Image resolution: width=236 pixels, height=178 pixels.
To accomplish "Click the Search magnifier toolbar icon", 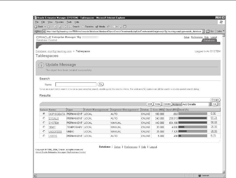I will point(70,27).
